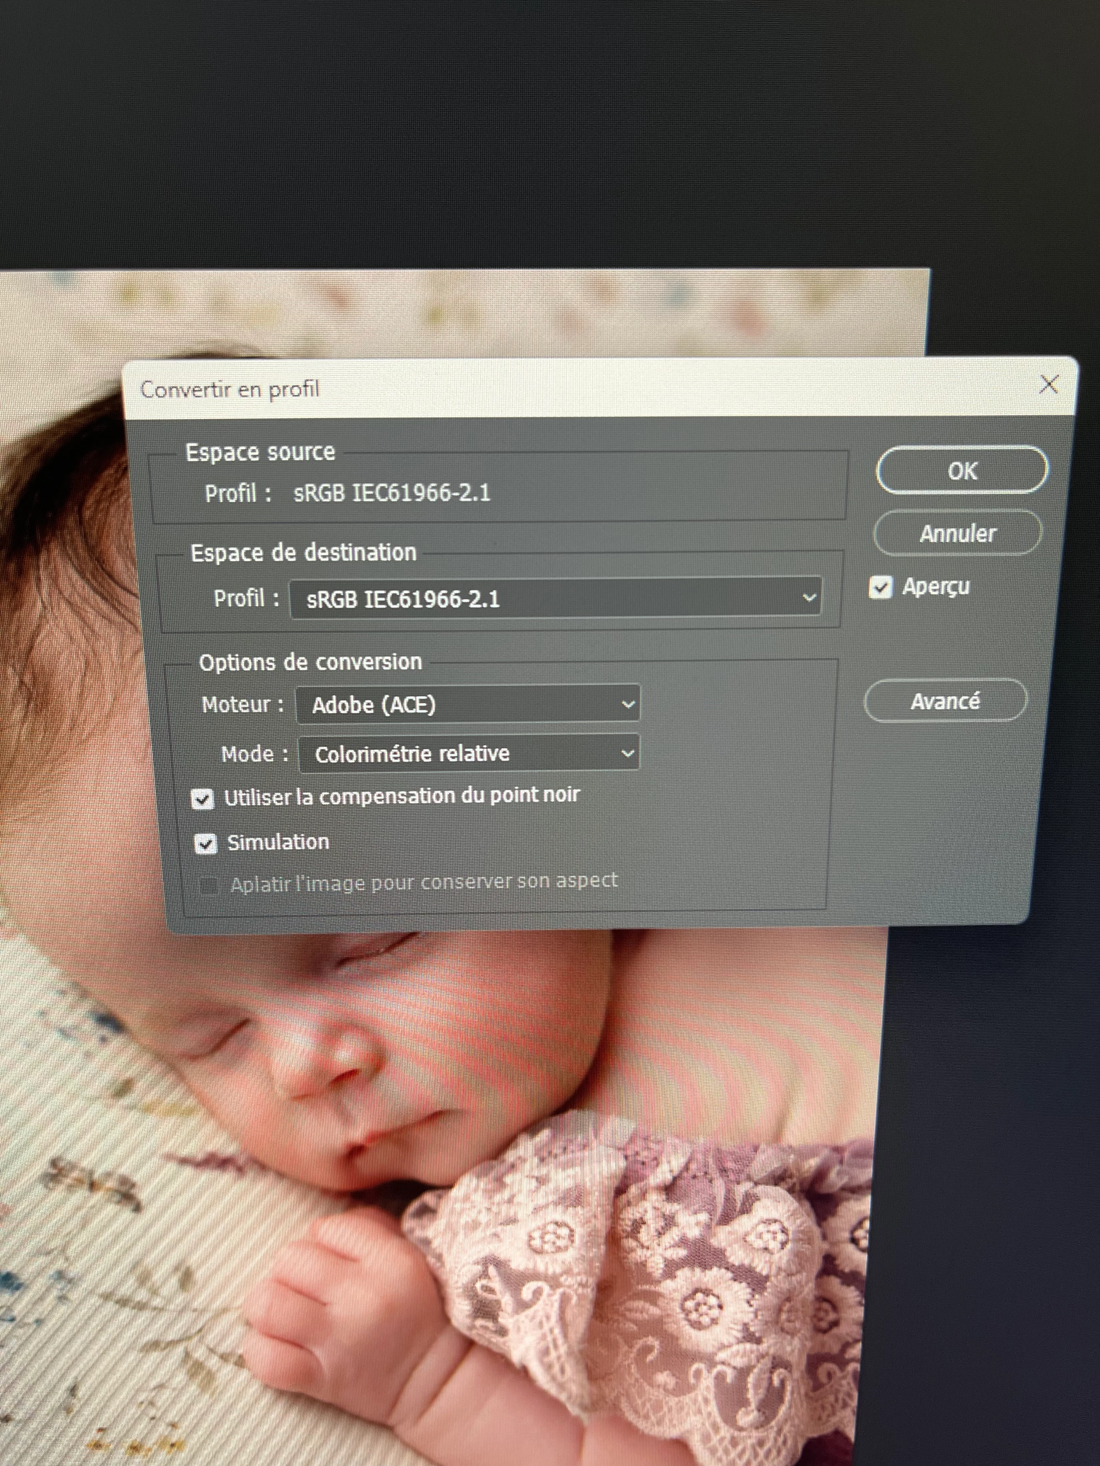Open the Mode Colorimétrie relative dropdown
Viewport: 1100px width, 1466px height.
pos(469,754)
